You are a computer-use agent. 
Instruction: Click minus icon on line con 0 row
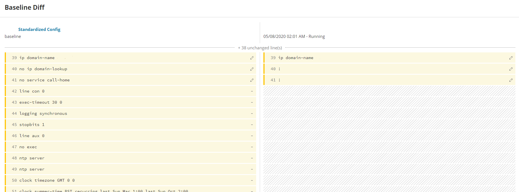(x=252, y=91)
